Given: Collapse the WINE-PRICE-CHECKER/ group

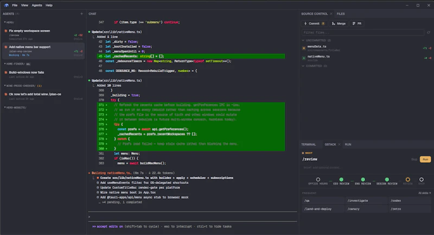Looking at the screenshot, I should [x=5, y=86].
